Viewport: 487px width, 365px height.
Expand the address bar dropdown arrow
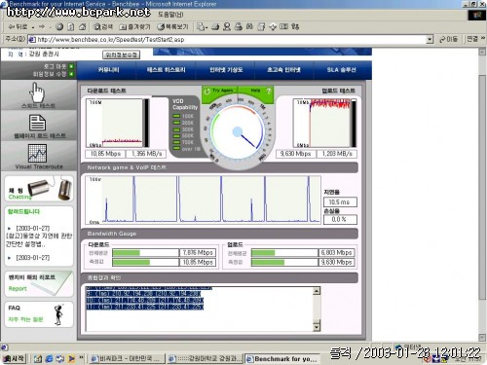click(430, 40)
